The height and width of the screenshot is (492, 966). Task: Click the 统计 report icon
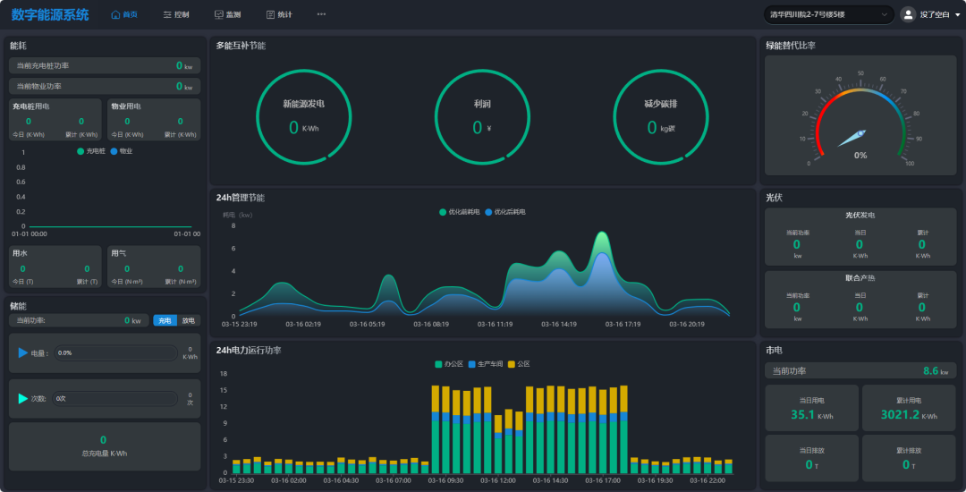click(270, 14)
